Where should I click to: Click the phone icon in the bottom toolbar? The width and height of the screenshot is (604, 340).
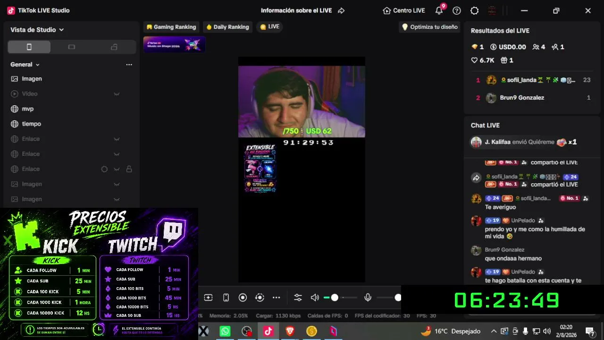[x=226, y=297]
